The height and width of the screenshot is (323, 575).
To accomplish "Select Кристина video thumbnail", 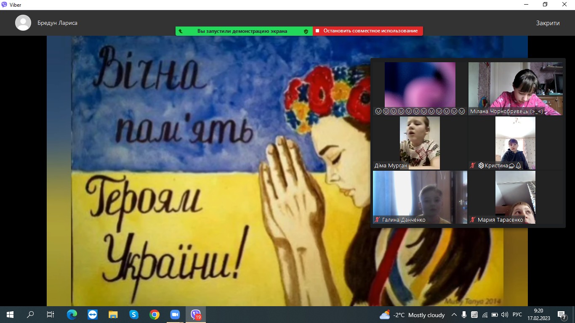I will 515,143.
